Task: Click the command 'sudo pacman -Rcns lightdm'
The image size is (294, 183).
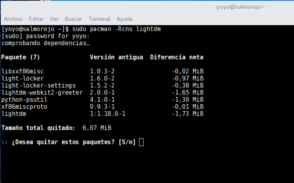Action: (117, 29)
